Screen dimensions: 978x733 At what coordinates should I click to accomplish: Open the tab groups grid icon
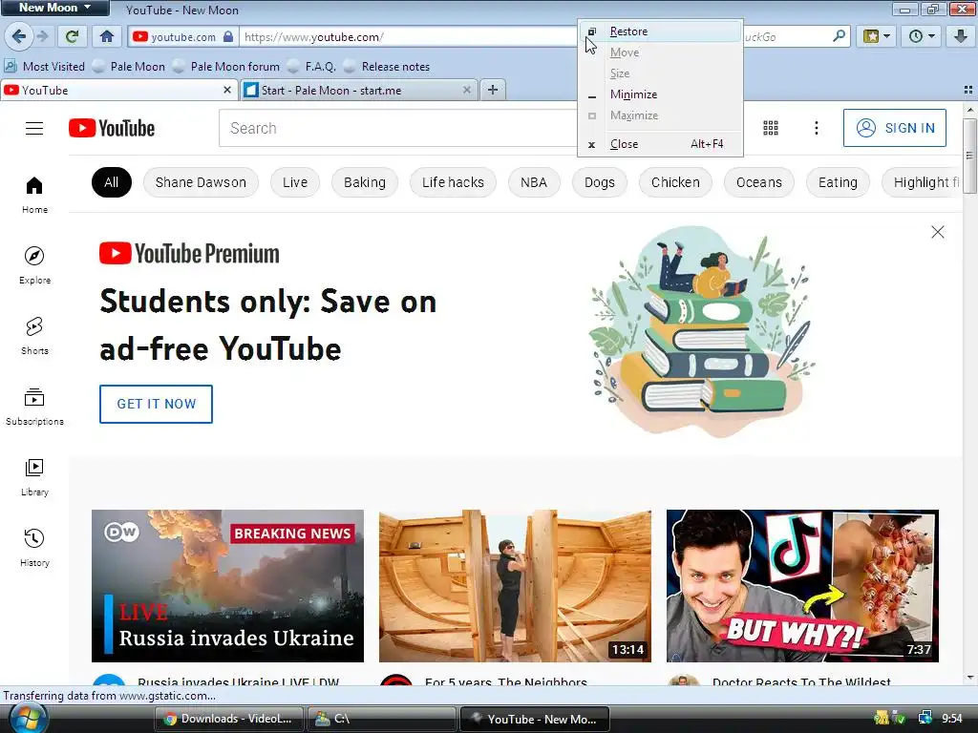(968, 90)
